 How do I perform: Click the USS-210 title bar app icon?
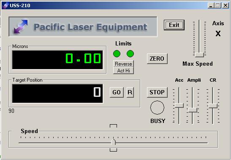(6, 5)
